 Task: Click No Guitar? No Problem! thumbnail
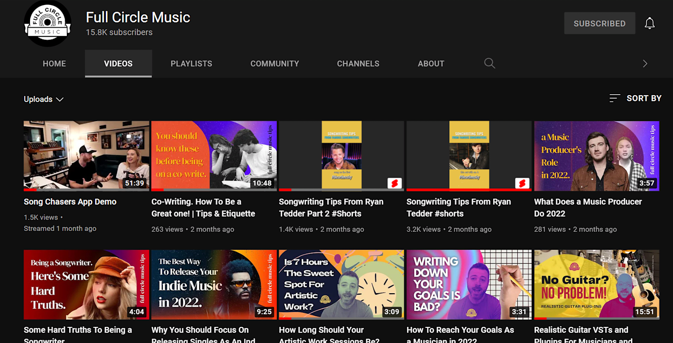pos(597,285)
